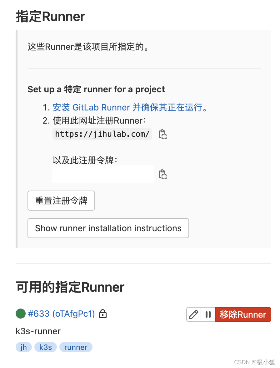280x368 pixels.
Task: Copy the jihulab.com runner URL
Action: coord(162,135)
